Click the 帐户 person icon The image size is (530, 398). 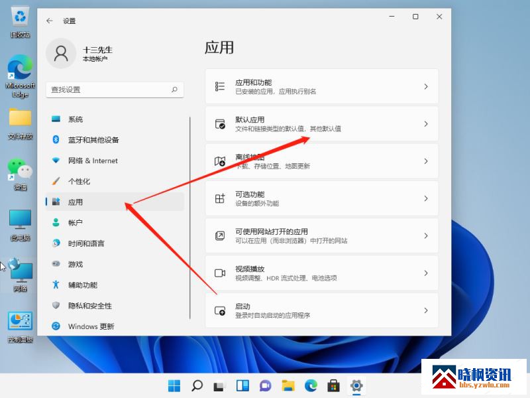click(x=56, y=222)
